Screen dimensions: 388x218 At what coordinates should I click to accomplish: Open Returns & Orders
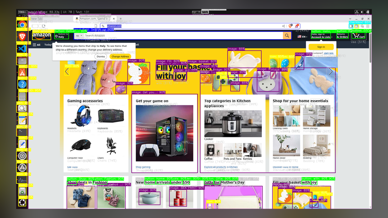coord(342,36)
